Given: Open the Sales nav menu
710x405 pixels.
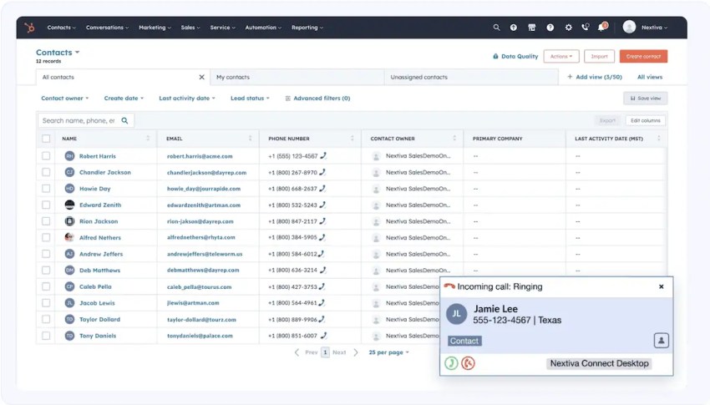Looking at the screenshot, I should click(x=190, y=28).
